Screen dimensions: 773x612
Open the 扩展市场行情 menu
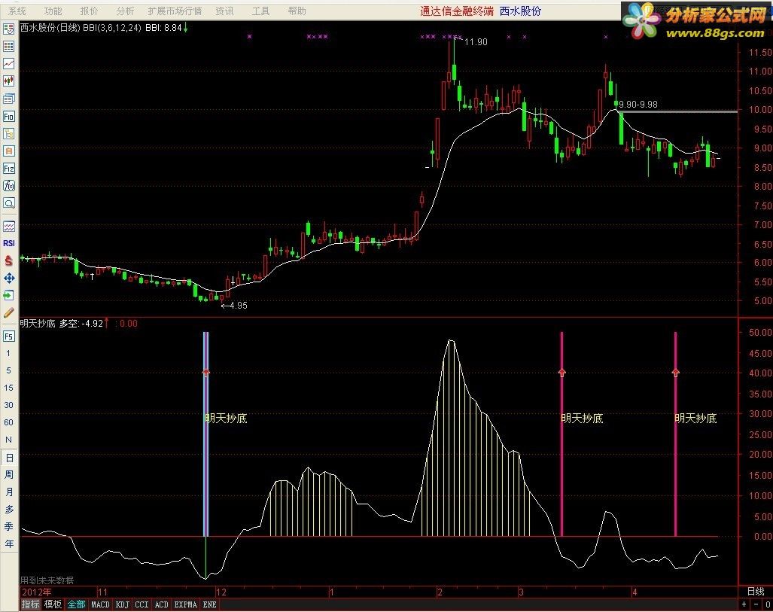click(x=175, y=11)
